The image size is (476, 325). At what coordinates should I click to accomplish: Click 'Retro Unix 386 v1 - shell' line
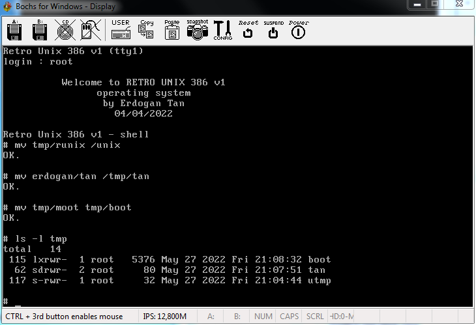(x=76, y=135)
